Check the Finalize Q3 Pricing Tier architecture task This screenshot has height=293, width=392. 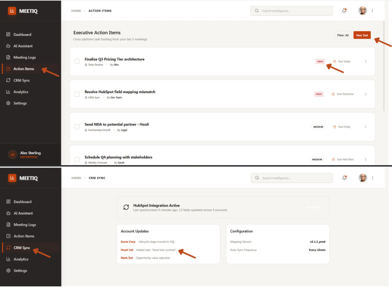point(77,61)
